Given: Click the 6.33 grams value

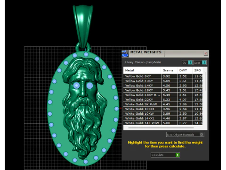Looking at the screenshot, I should (x=166, y=100).
